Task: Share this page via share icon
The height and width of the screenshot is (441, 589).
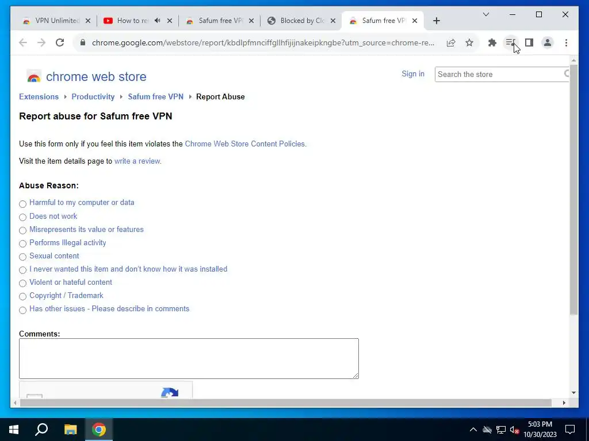Action: coord(451,42)
